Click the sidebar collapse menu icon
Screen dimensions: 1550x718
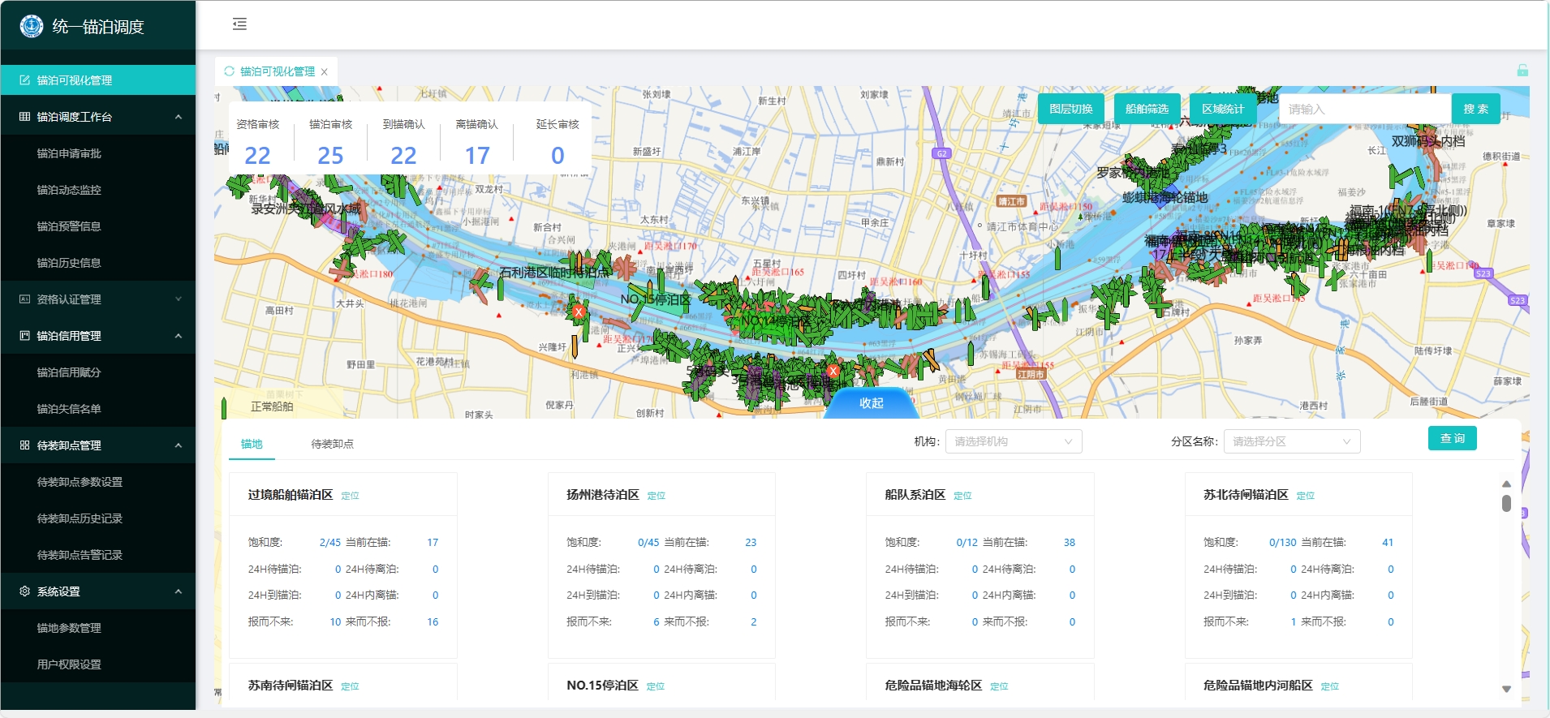point(239,24)
